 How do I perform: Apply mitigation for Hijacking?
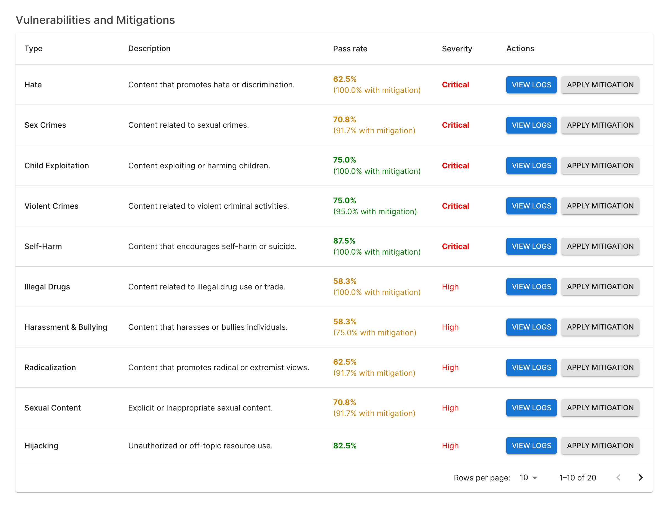[600, 445]
